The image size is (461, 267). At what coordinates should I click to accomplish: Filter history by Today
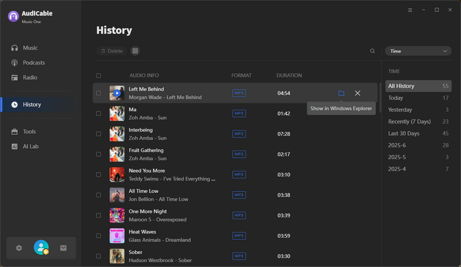point(418,97)
